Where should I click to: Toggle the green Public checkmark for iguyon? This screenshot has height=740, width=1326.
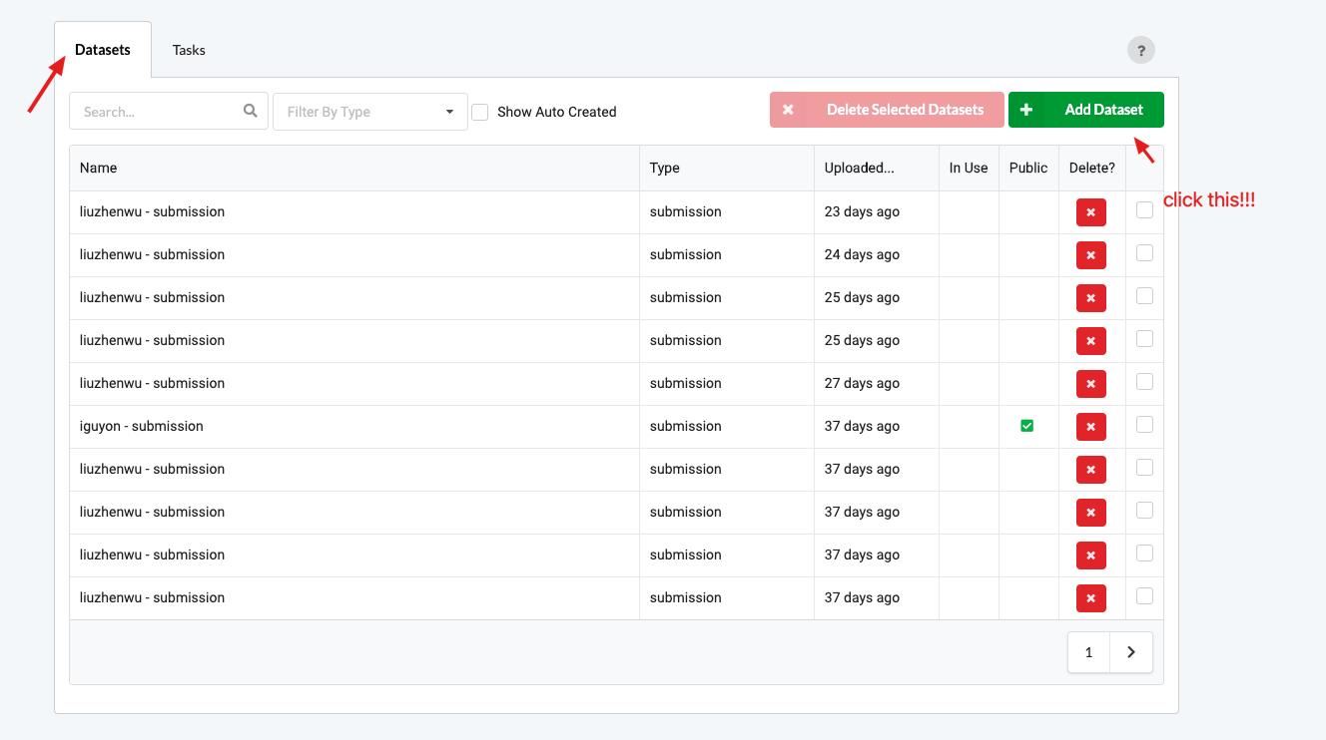tap(1026, 426)
